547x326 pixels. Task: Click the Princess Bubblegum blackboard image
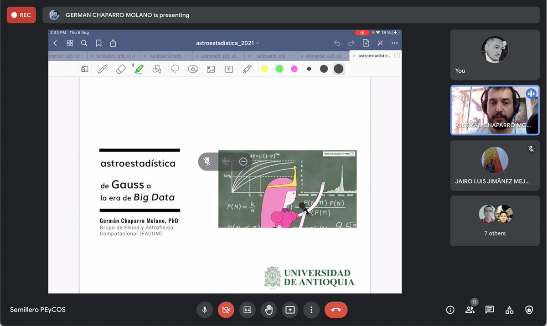pyautogui.click(x=287, y=189)
